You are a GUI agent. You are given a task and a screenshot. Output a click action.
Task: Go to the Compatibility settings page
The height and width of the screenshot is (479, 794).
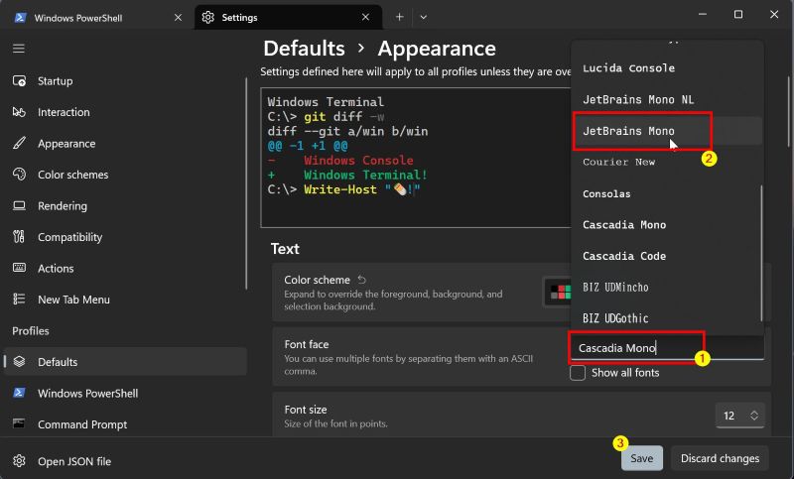69,237
